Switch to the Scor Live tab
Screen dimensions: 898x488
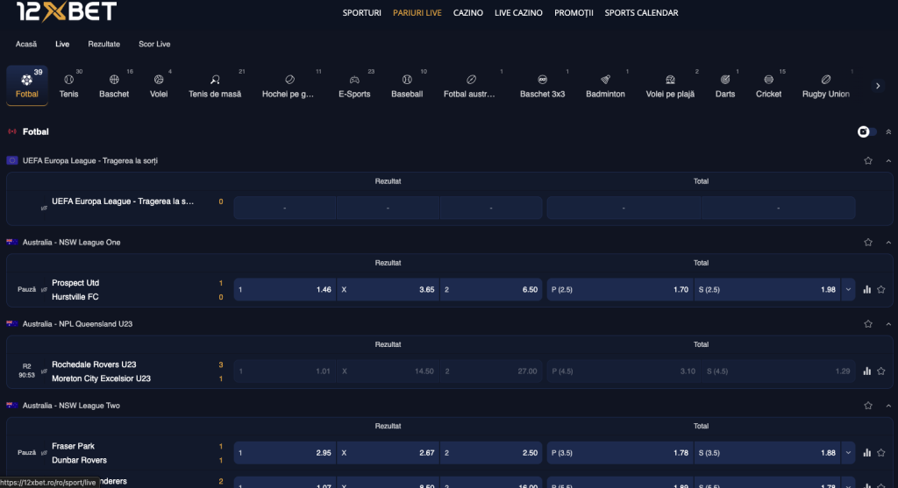coord(154,44)
